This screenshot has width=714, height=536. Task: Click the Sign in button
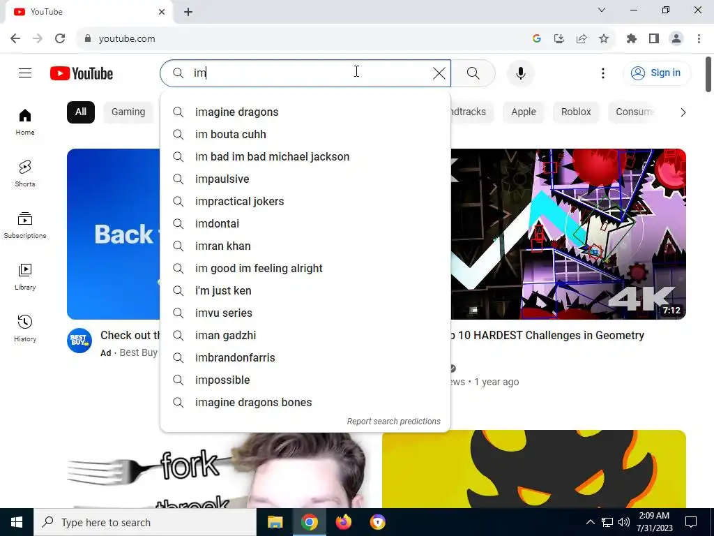pyautogui.click(x=657, y=73)
